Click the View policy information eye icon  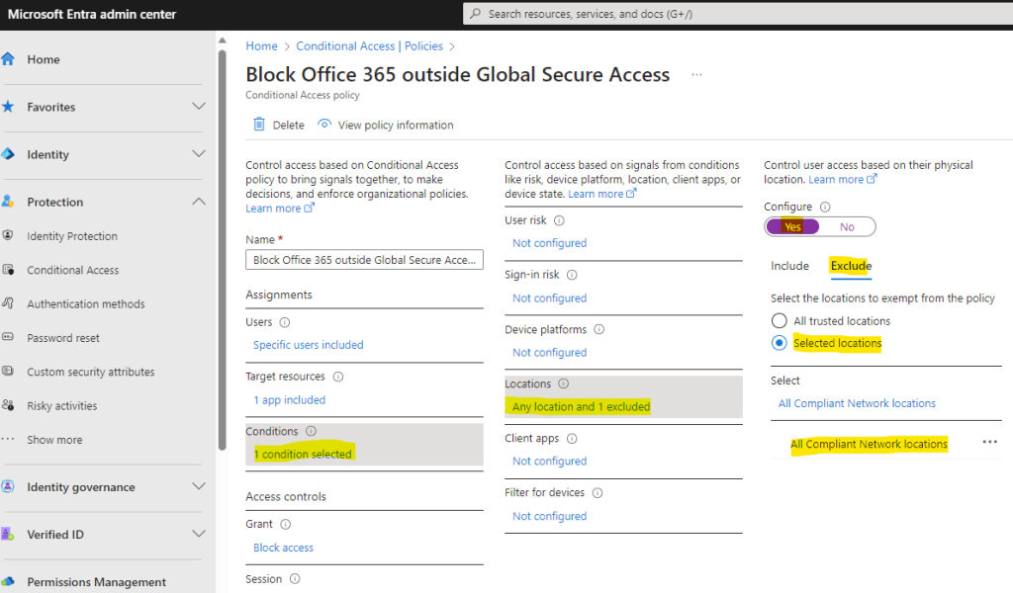click(x=324, y=124)
